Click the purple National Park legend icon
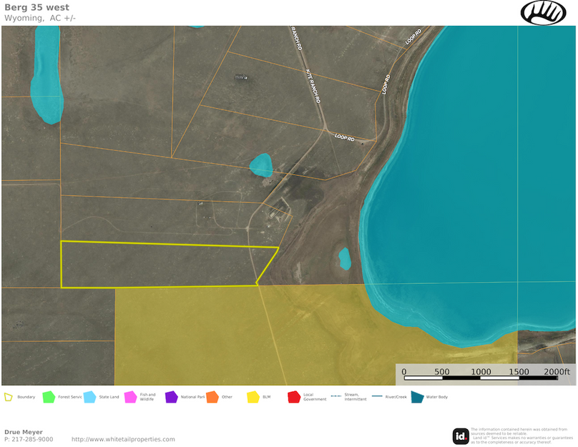Image resolution: width=578 pixels, height=447 pixels. (x=171, y=397)
